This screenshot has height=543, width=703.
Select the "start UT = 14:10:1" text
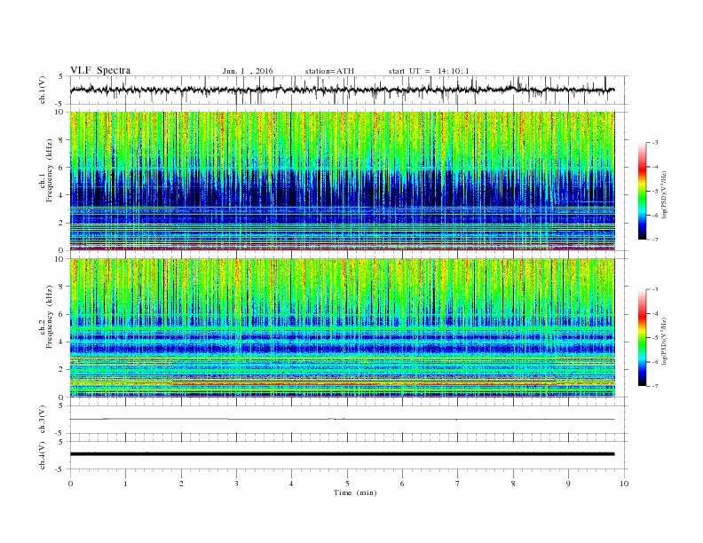pos(429,71)
